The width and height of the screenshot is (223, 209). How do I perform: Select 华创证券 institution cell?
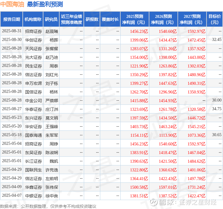tap(34, 40)
